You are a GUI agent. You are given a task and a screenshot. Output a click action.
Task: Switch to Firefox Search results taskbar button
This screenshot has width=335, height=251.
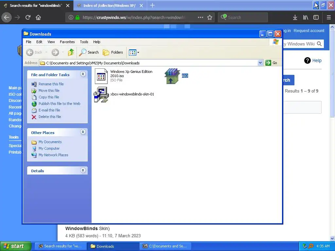pyautogui.click(x=61, y=246)
